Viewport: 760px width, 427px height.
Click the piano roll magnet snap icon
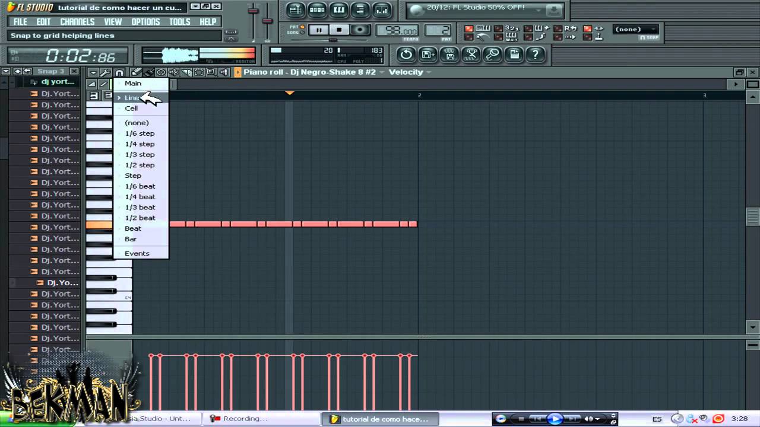(119, 72)
